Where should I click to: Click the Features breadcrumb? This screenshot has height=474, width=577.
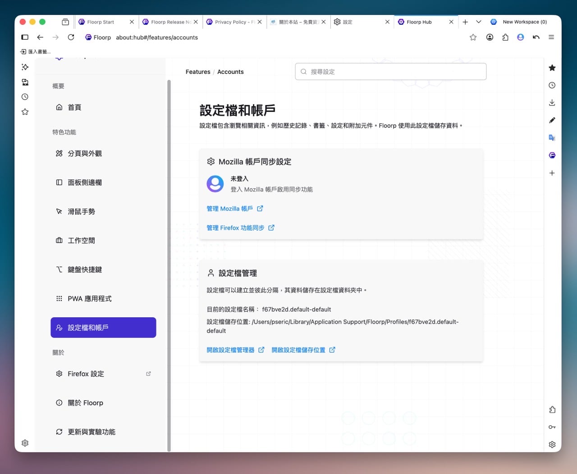198,72
